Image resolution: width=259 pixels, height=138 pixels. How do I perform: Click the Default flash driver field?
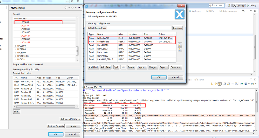pos(139,28)
